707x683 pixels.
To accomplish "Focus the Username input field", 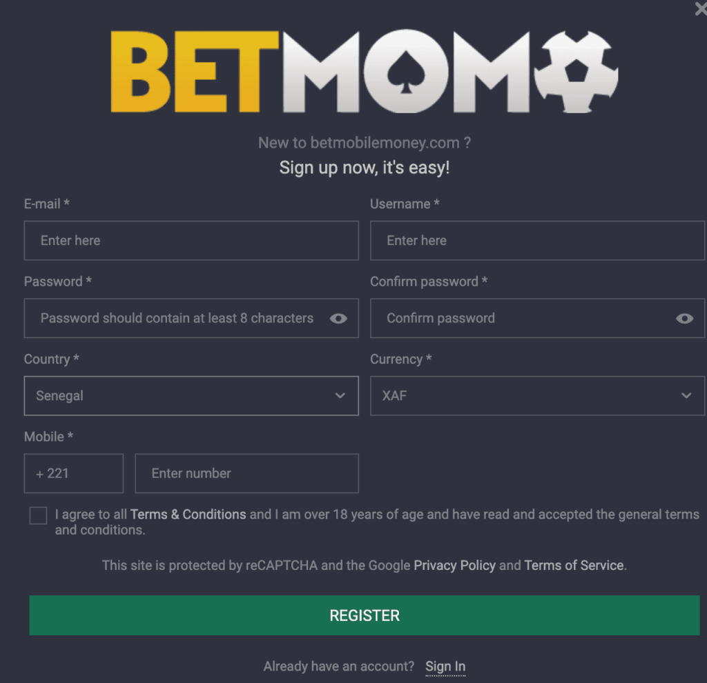I will point(537,241).
